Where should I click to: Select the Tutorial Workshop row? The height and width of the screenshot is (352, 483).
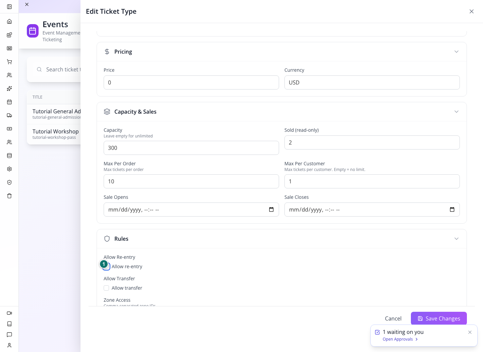click(x=54, y=134)
